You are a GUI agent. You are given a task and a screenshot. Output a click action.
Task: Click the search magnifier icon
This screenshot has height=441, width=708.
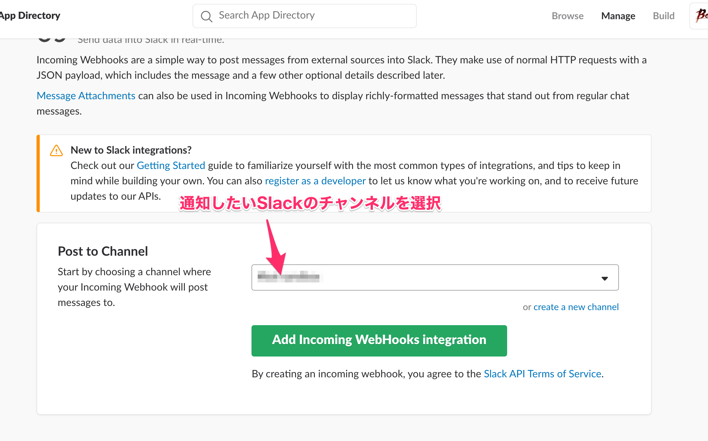coord(206,16)
